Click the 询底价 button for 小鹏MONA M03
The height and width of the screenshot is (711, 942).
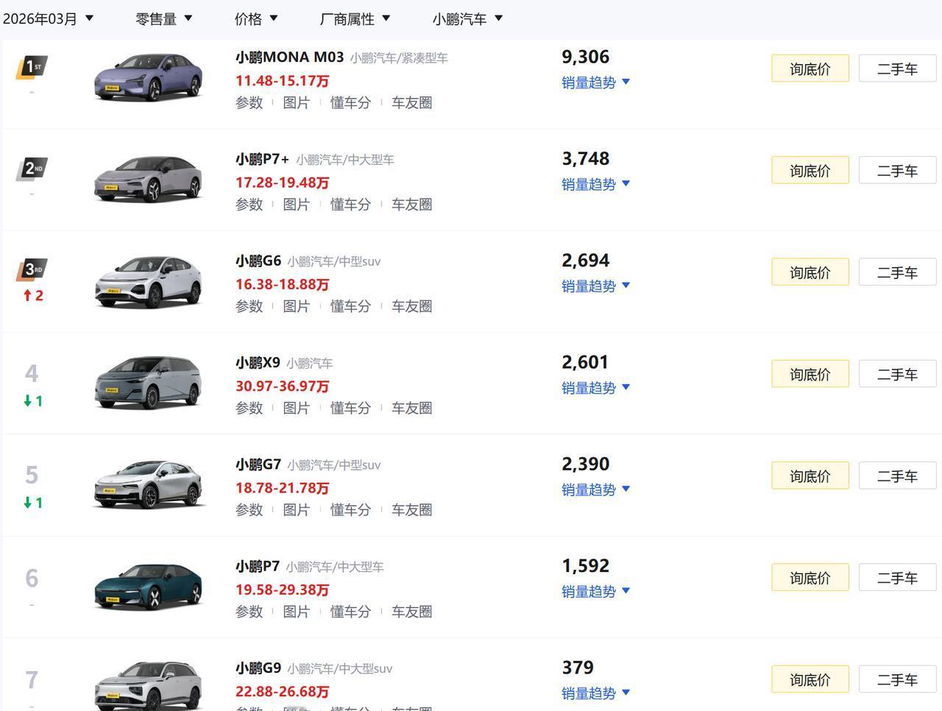point(810,68)
